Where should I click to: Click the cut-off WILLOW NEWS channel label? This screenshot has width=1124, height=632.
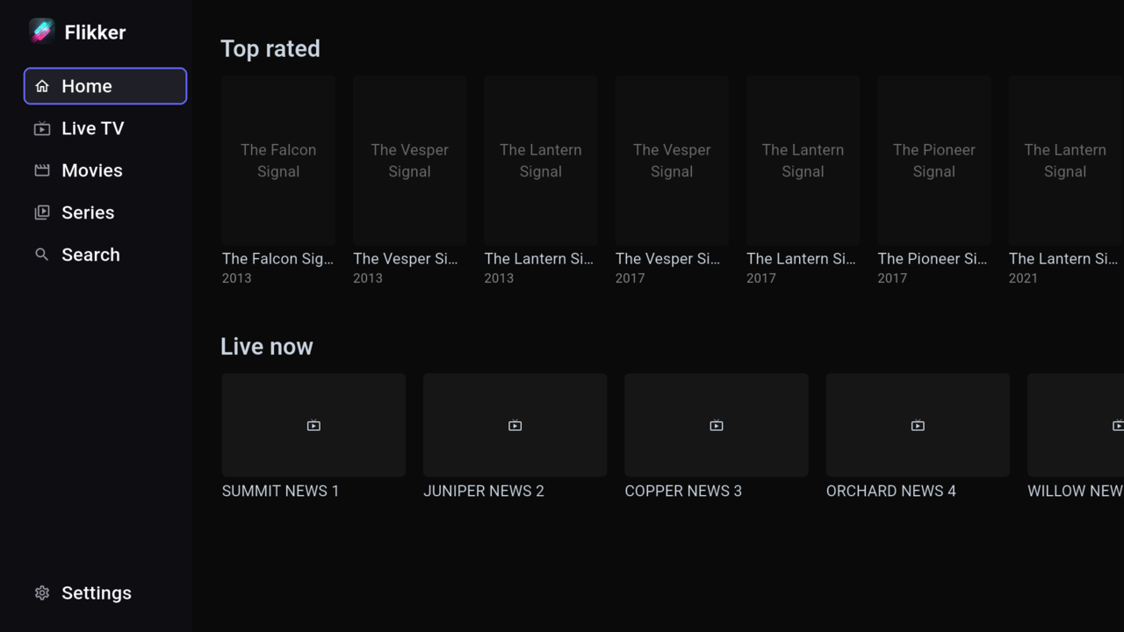tap(1076, 491)
